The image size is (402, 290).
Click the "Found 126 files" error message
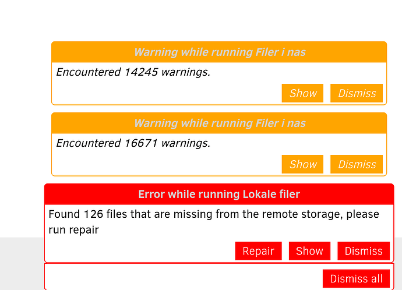click(213, 221)
